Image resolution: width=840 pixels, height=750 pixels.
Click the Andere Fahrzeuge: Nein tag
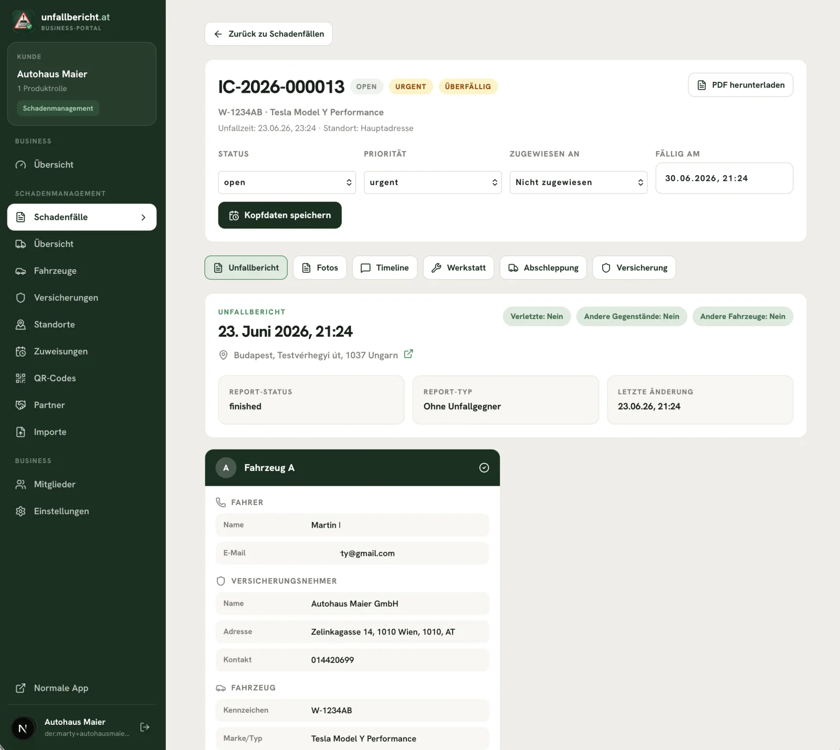pyautogui.click(x=743, y=316)
